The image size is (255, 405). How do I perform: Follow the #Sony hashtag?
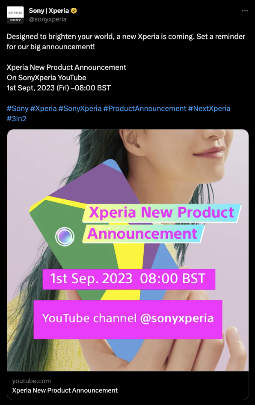pyautogui.click(x=18, y=108)
